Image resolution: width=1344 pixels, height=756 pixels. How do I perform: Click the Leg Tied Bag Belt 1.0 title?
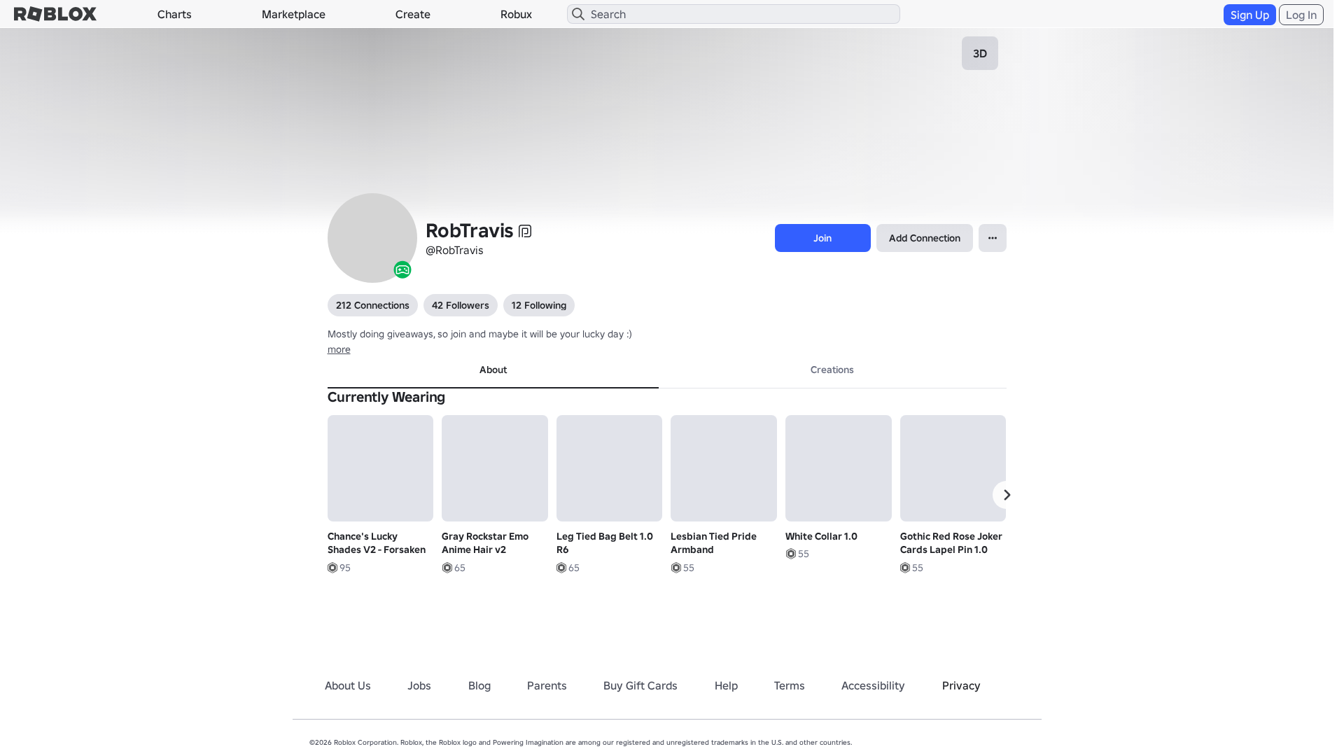click(605, 543)
